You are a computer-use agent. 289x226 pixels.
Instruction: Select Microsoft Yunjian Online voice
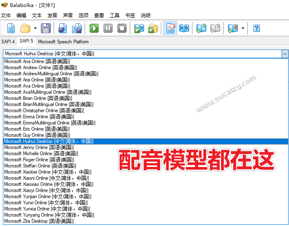point(146,197)
